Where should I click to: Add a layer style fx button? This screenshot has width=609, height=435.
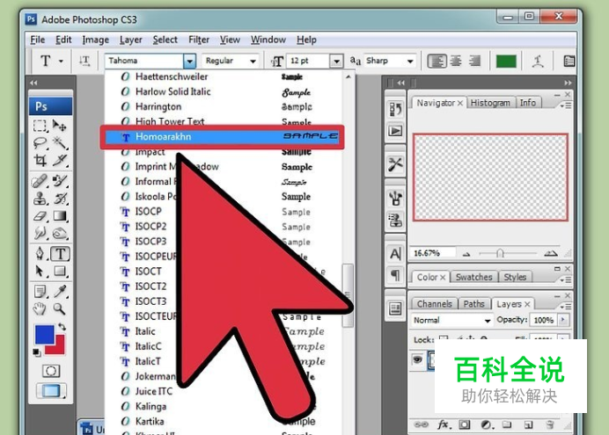click(x=444, y=424)
